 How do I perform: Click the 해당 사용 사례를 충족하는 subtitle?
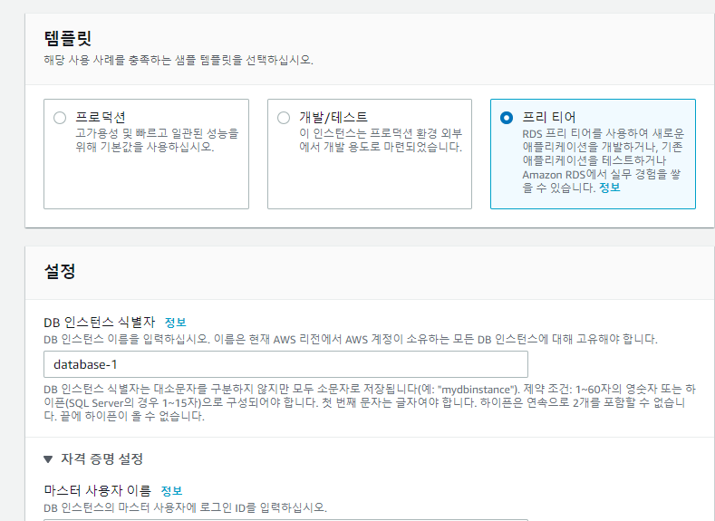[179, 60]
